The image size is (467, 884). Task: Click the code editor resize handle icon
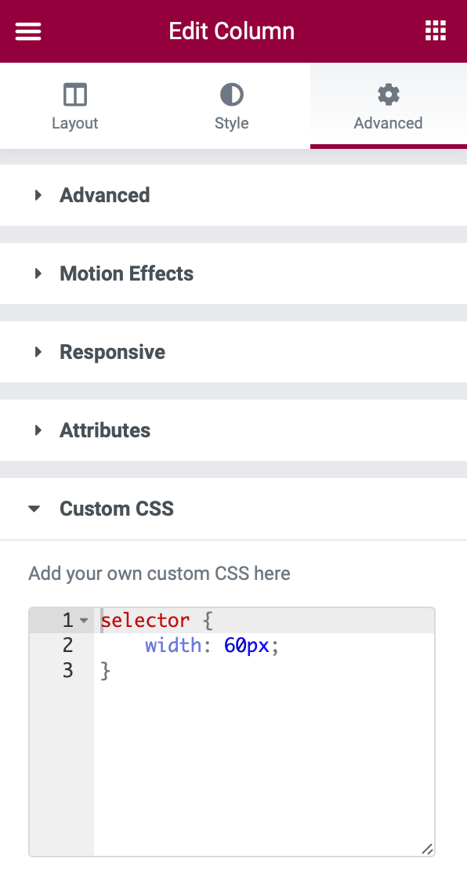(427, 849)
